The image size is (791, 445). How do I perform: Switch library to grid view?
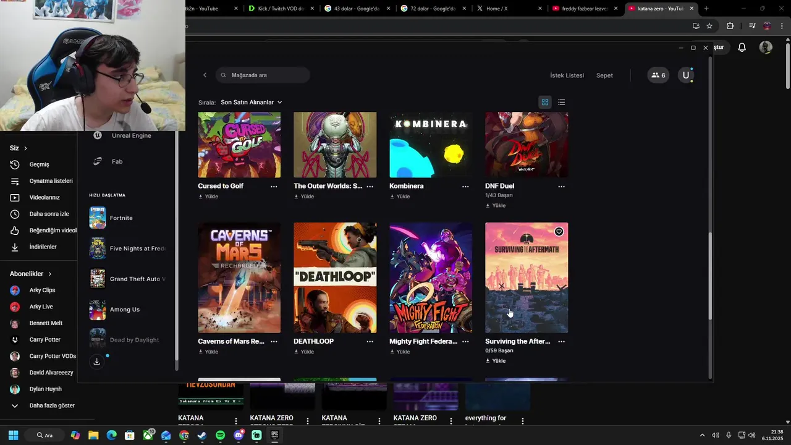[545, 102]
